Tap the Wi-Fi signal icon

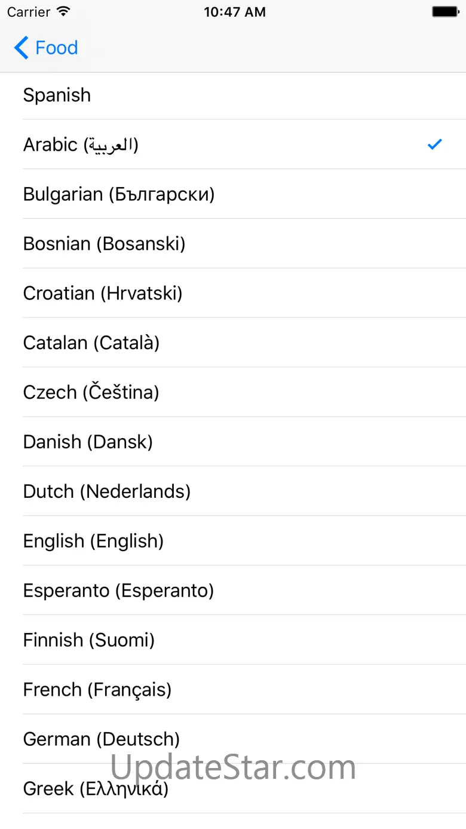click(x=63, y=11)
